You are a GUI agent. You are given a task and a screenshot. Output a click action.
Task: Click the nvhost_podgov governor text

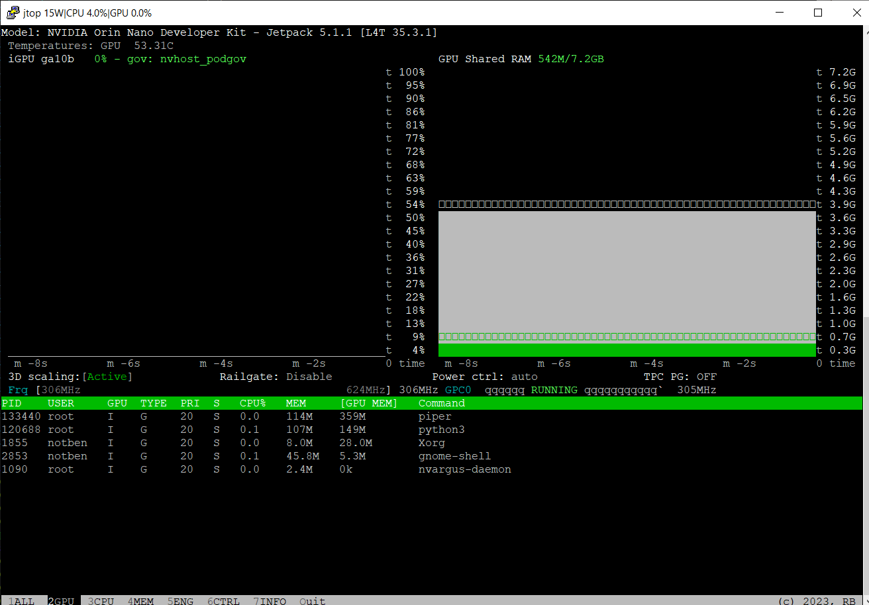tap(203, 59)
